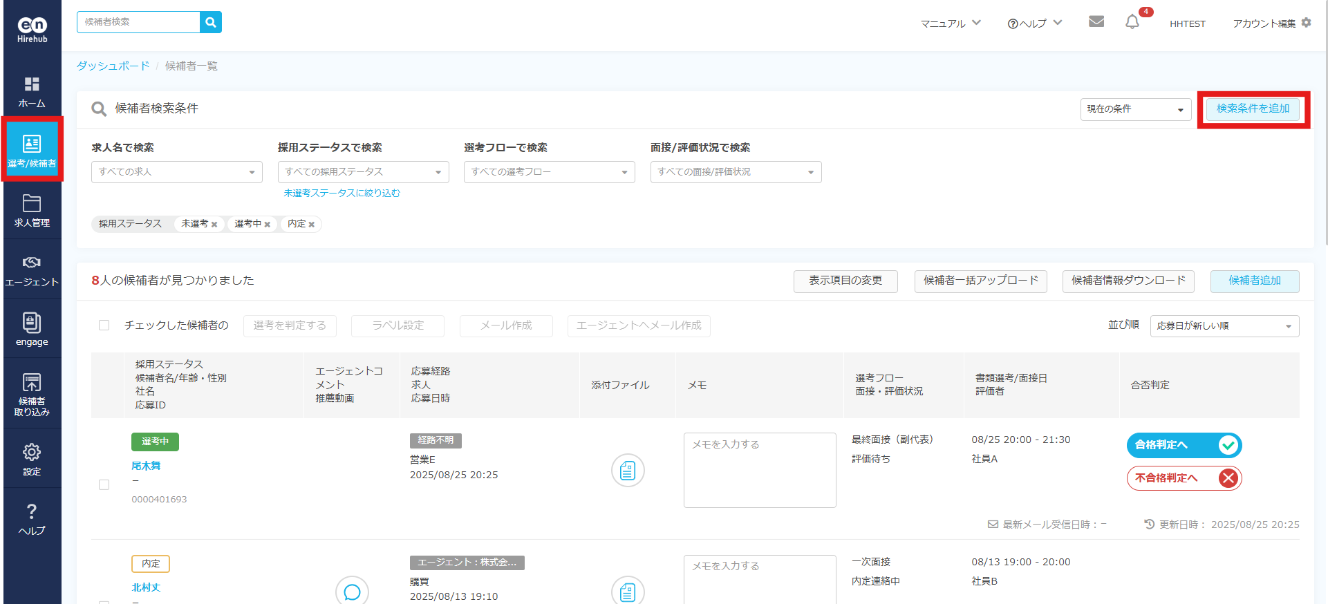Remove the 未選考 filter tag
Image resolution: width=1328 pixels, height=604 pixels.
[x=214, y=225]
